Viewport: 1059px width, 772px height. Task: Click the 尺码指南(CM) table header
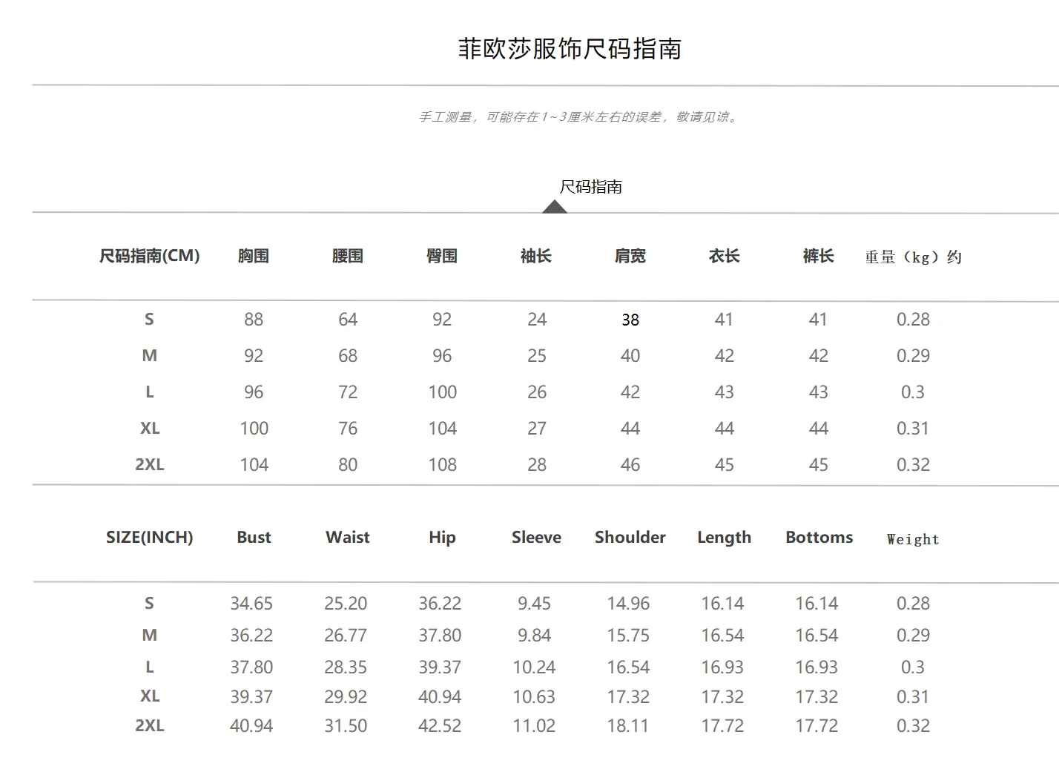(150, 256)
